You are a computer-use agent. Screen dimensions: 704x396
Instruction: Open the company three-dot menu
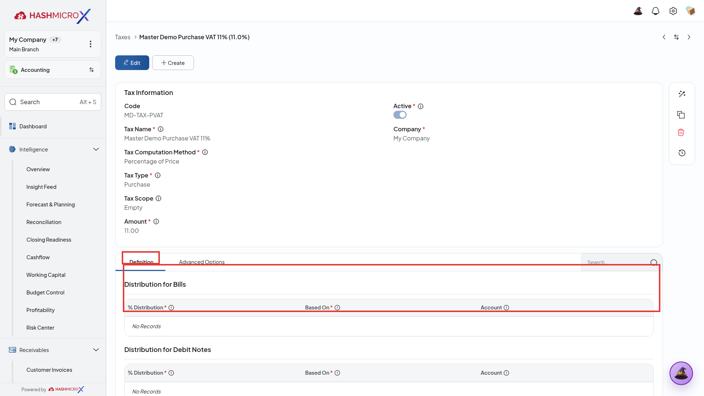click(x=91, y=44)
